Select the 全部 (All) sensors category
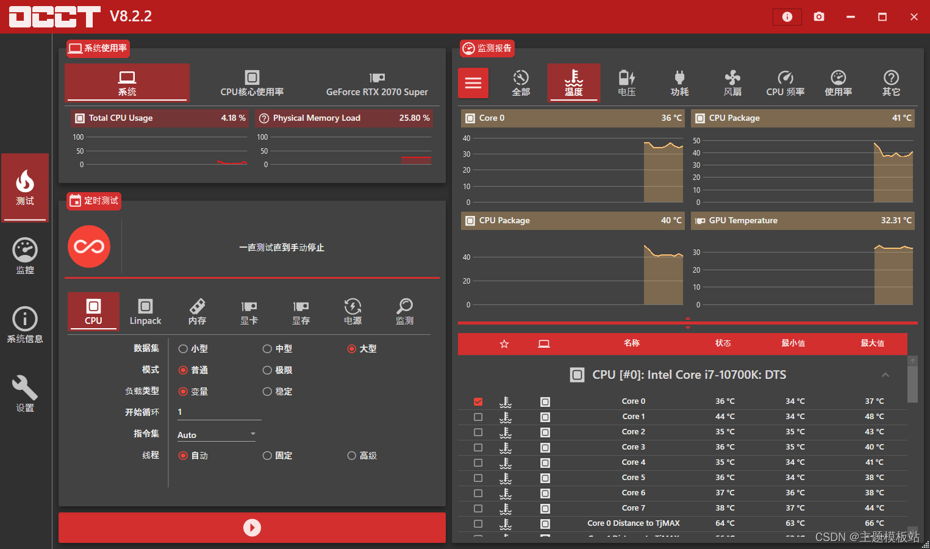 (521, 83)
